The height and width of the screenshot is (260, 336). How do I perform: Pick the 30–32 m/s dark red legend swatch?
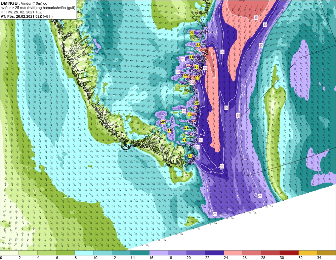[x=289, y=253]
